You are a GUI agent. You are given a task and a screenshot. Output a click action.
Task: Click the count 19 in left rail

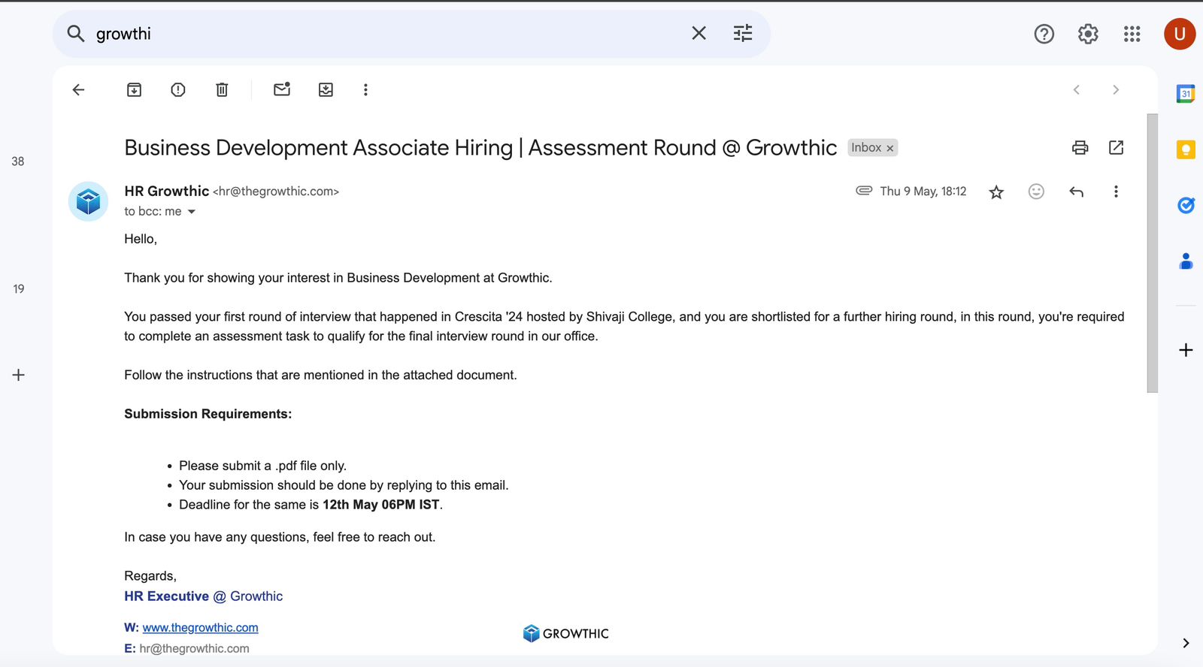19,289
